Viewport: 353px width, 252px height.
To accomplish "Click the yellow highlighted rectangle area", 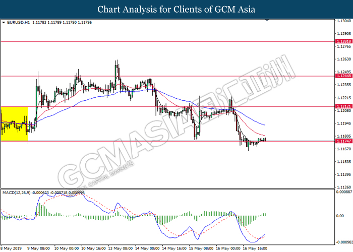I will click(x=14, y=124).
